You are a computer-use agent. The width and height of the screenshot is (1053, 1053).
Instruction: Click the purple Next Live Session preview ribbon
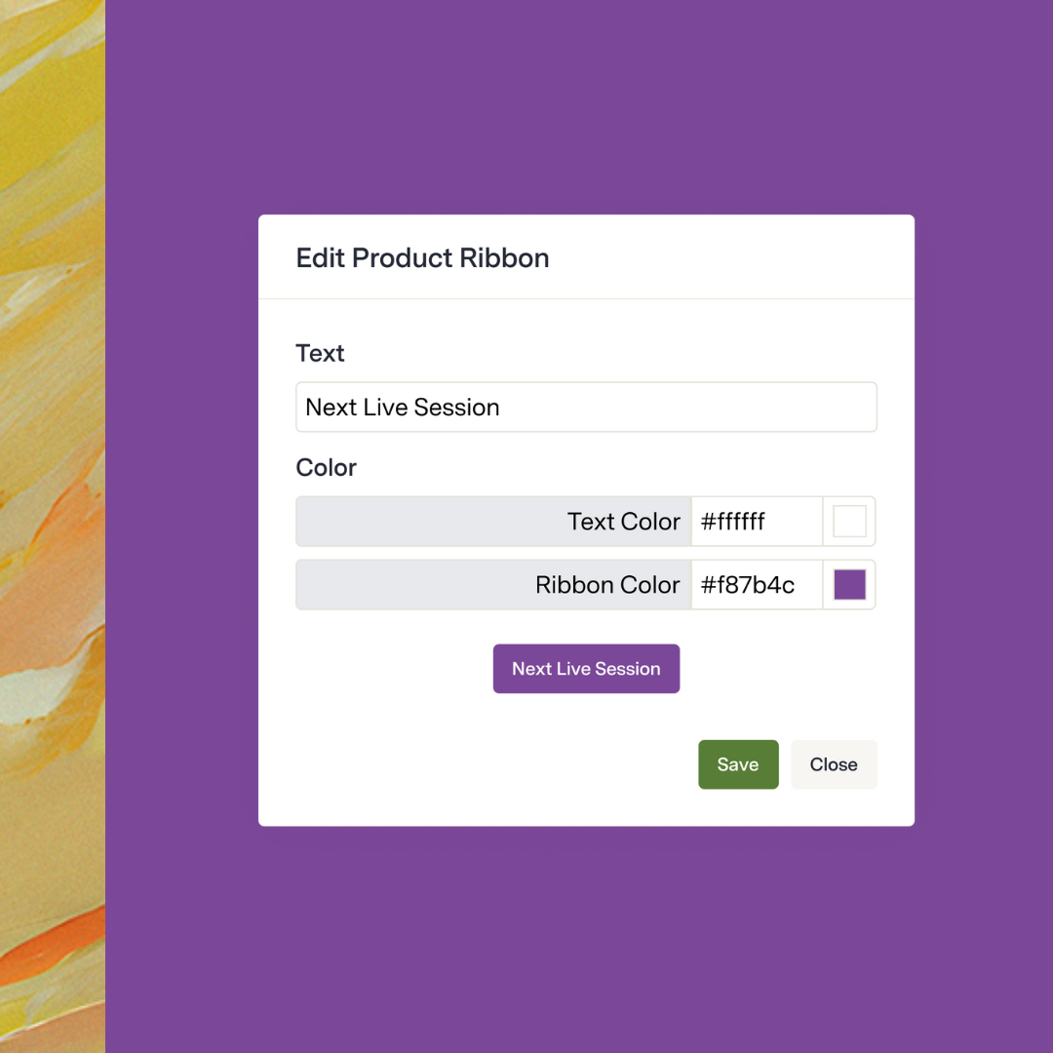pos(586,669)
